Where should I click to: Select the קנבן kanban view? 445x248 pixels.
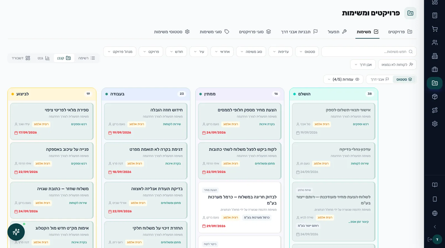[x=64, y=58]
